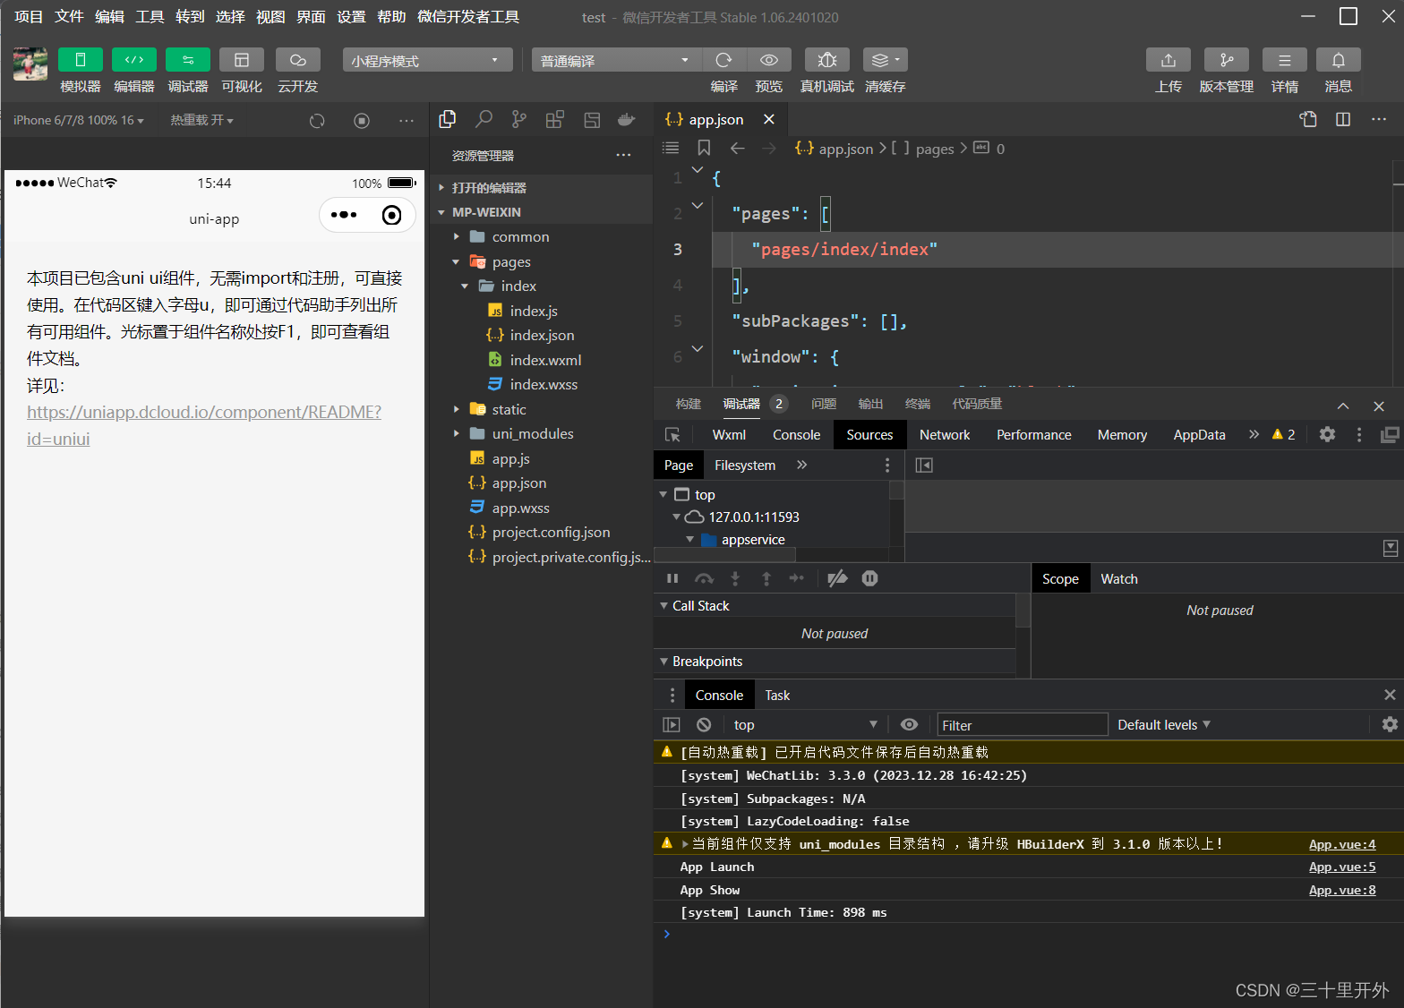Viewport: 1404px width, 1008px height.
Task: Open the clear cache (清缓存) menu
Action: (x=886, y=60)
